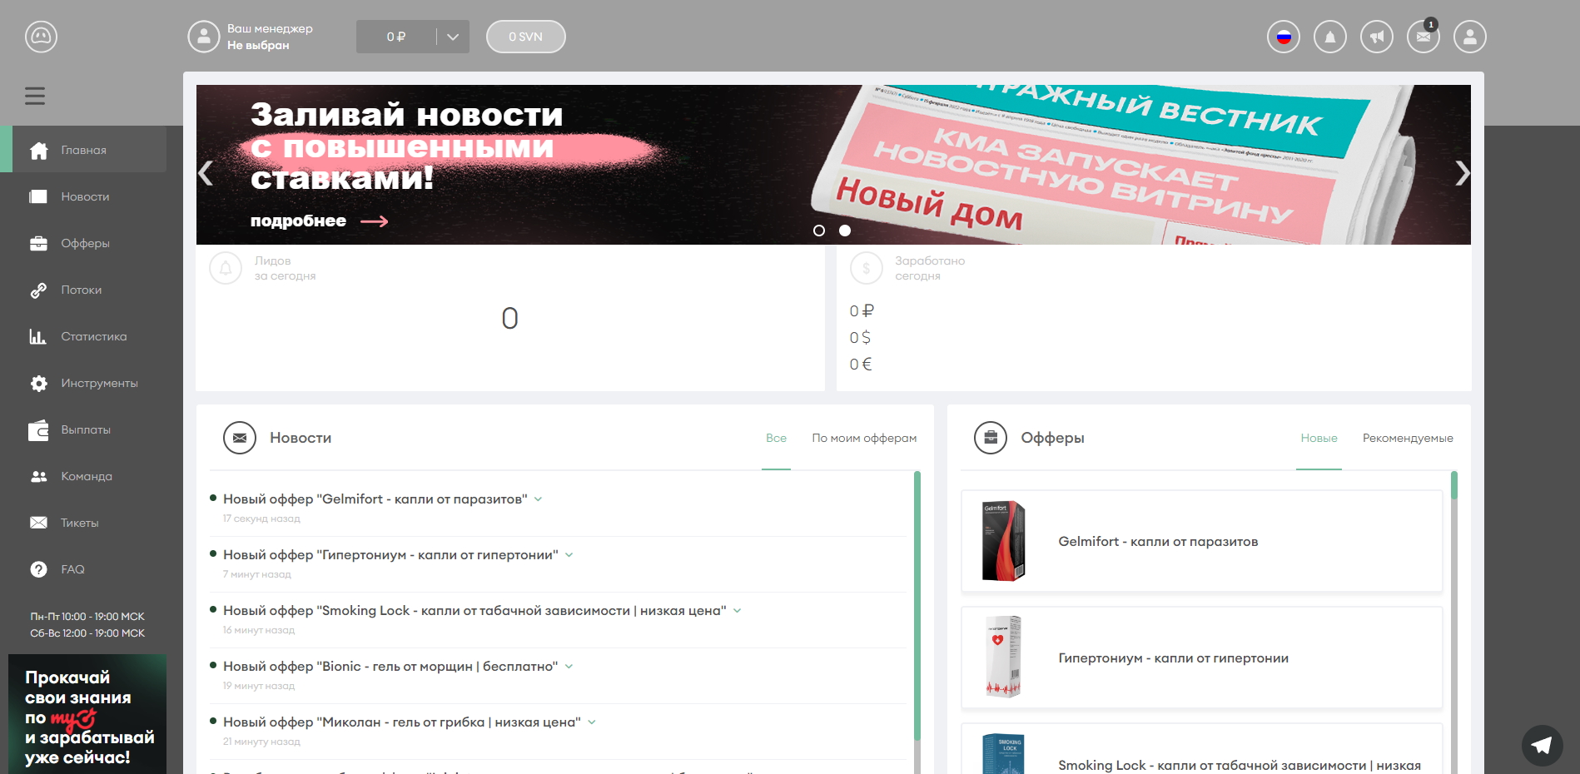Open the envelope messages icon with badge
Viewport: 1580px width, 774px height.
tap(1423, 37)
